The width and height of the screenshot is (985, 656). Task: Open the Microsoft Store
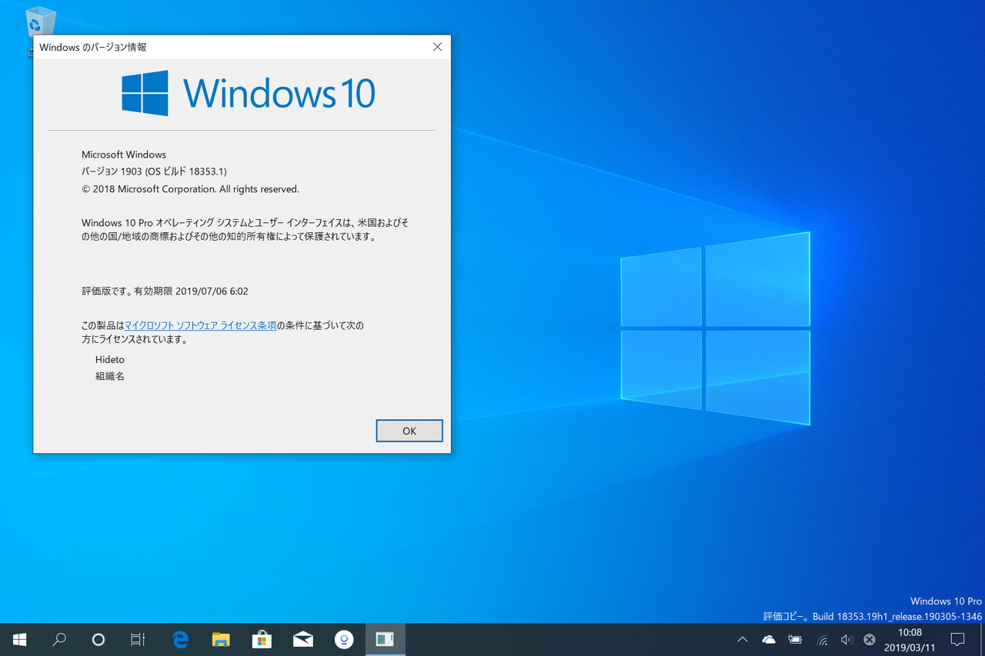[x=262, y=639]
